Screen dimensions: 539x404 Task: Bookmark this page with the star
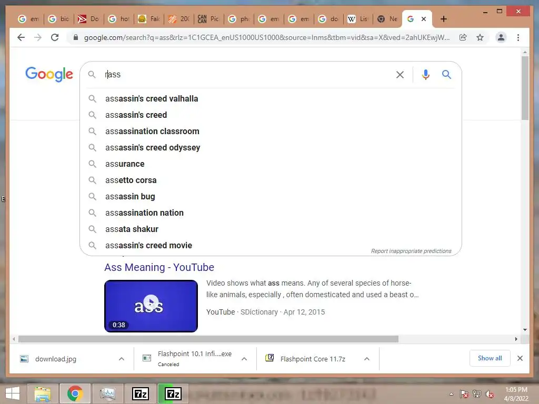coord(480,37)
